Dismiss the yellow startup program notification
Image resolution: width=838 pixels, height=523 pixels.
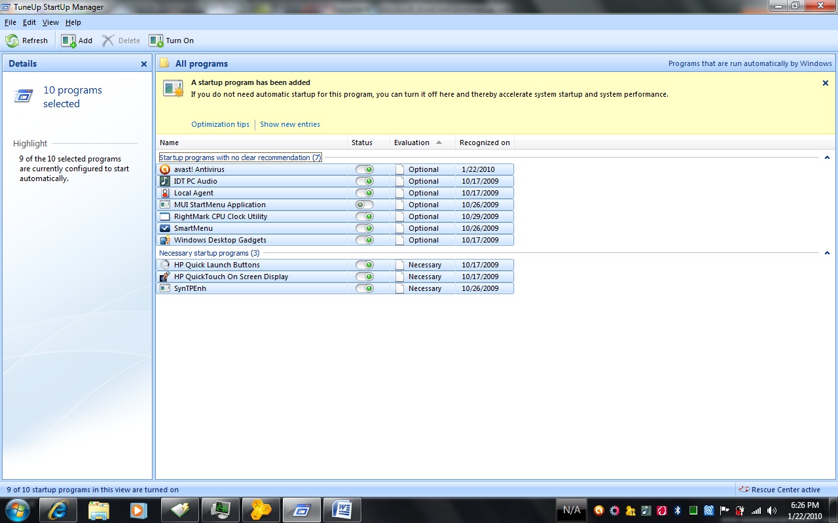pos(826,83)
